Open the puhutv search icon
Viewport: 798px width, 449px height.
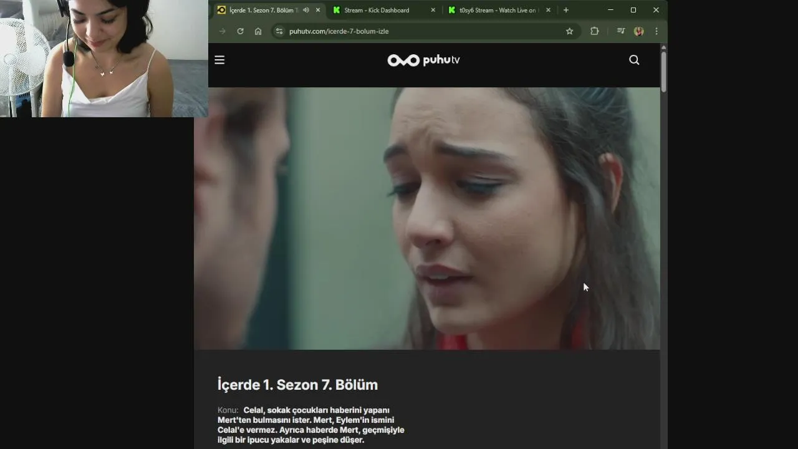pyautogui.click(x=634, y=60)
